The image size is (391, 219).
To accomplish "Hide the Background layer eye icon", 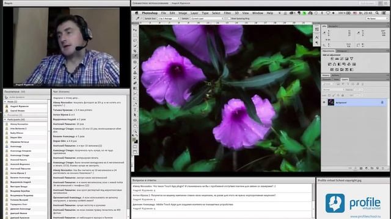I will (324, 102).
